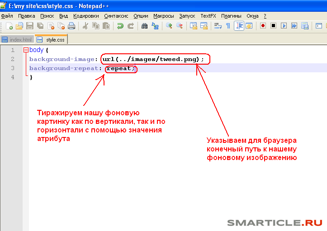The width and height of the screenshot is (327, 231).
Task: Switch to the index.html tab
Action: [17, 40]
